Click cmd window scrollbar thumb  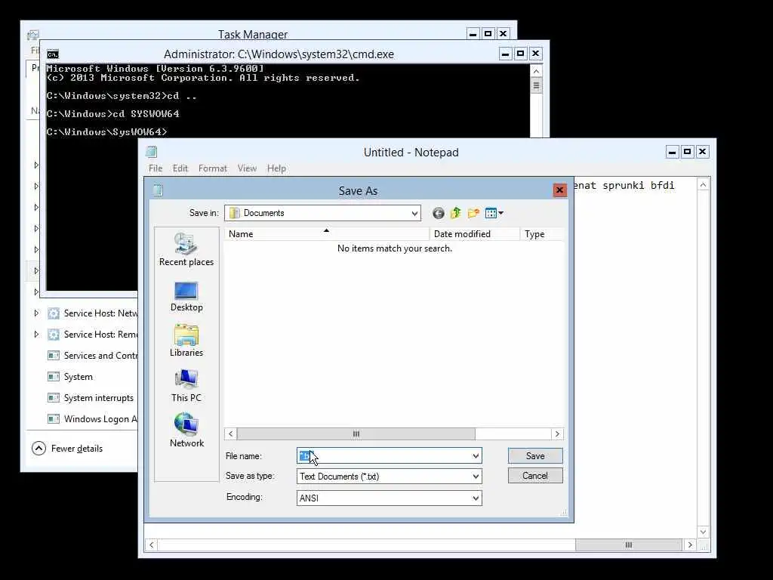pyautogui.click(x=536, y=85)
